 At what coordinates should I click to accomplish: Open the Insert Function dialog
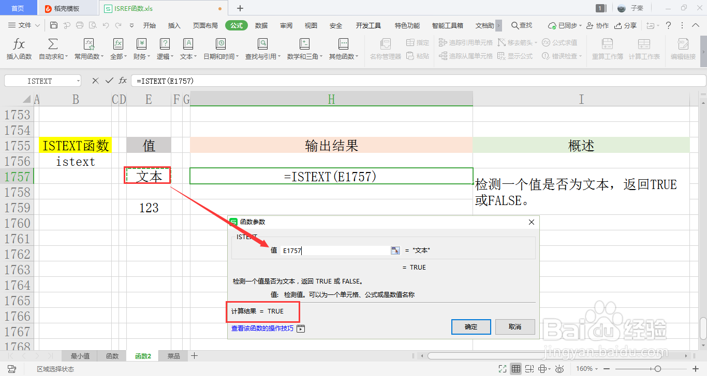pyautogui.click(x=19, y=48)
